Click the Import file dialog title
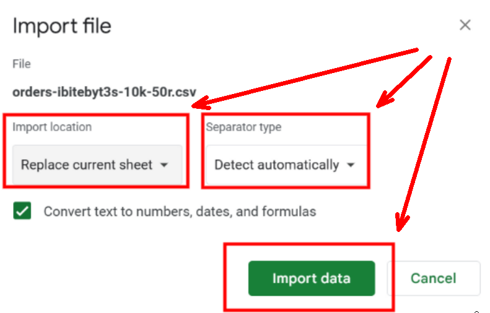490x313 pixels. point(62,26)
